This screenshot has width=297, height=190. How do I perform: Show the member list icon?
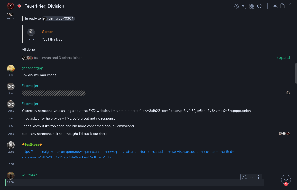point(275,6)
